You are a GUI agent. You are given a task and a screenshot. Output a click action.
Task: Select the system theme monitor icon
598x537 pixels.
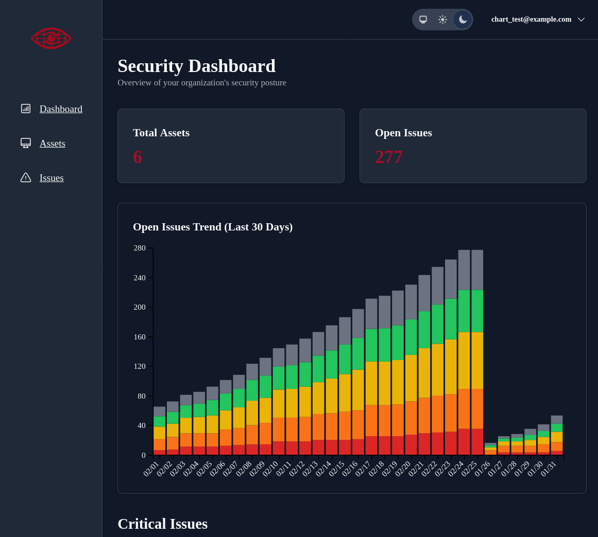(x=423, y=19)
